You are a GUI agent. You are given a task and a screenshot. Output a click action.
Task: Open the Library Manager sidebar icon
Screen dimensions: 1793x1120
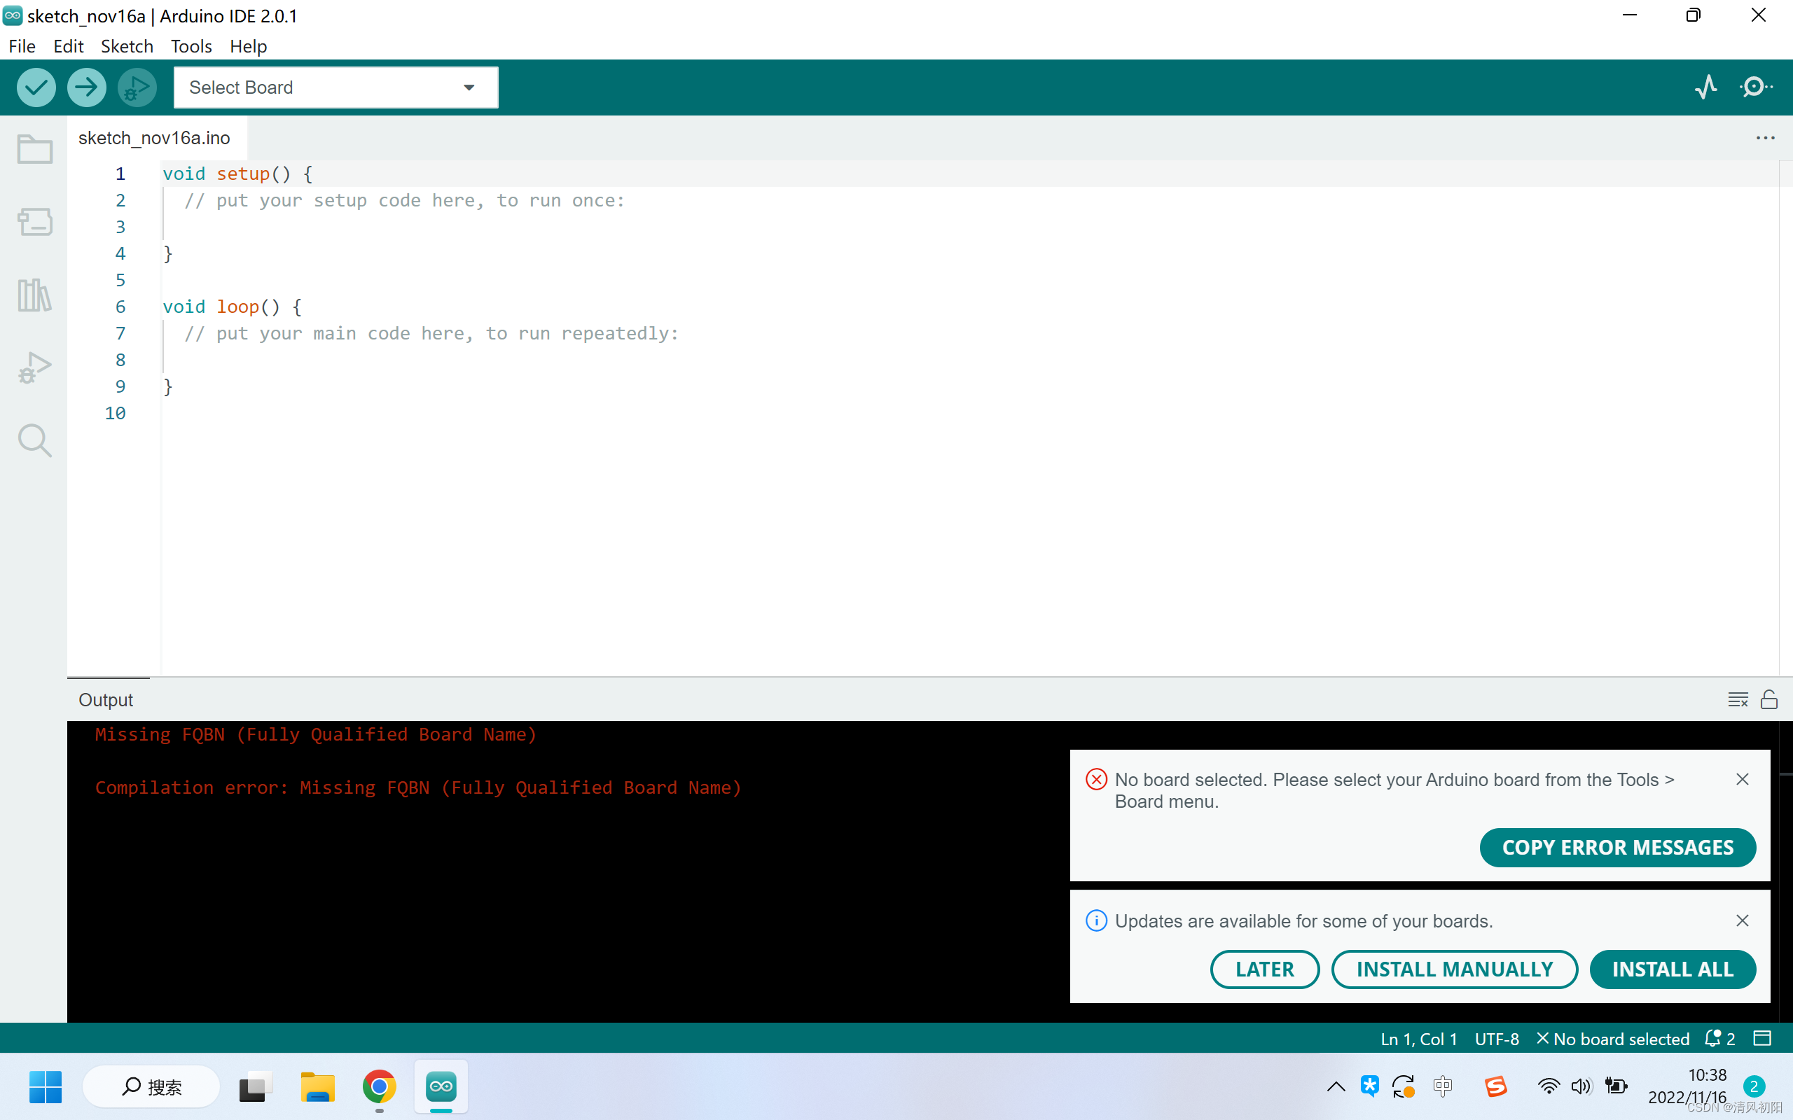point(34,295)
